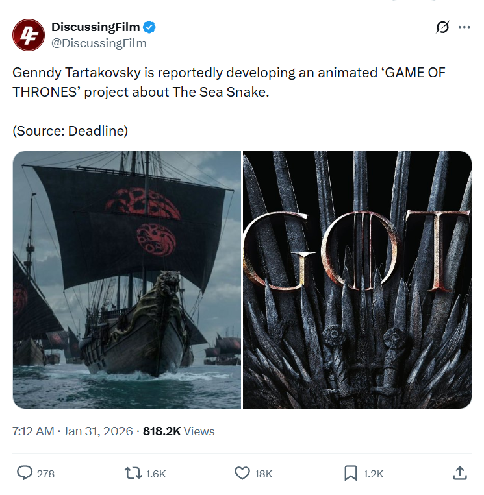Screen dimensions: 484x495
Task: Open the share upload-arrow icon
Action: pos(460,473)
